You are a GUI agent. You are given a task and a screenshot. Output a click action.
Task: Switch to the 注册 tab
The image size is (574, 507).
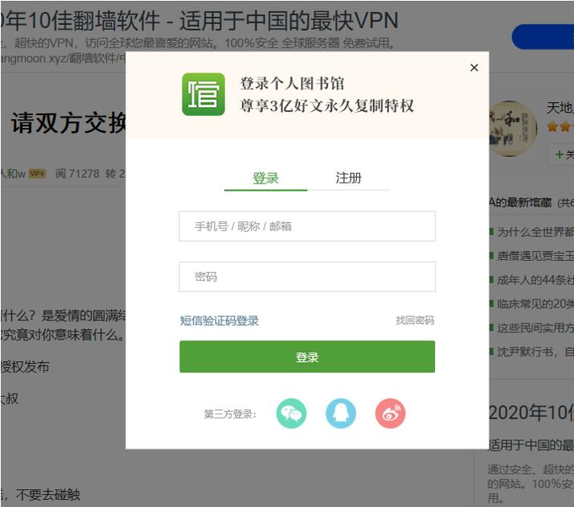click(349, 179)
